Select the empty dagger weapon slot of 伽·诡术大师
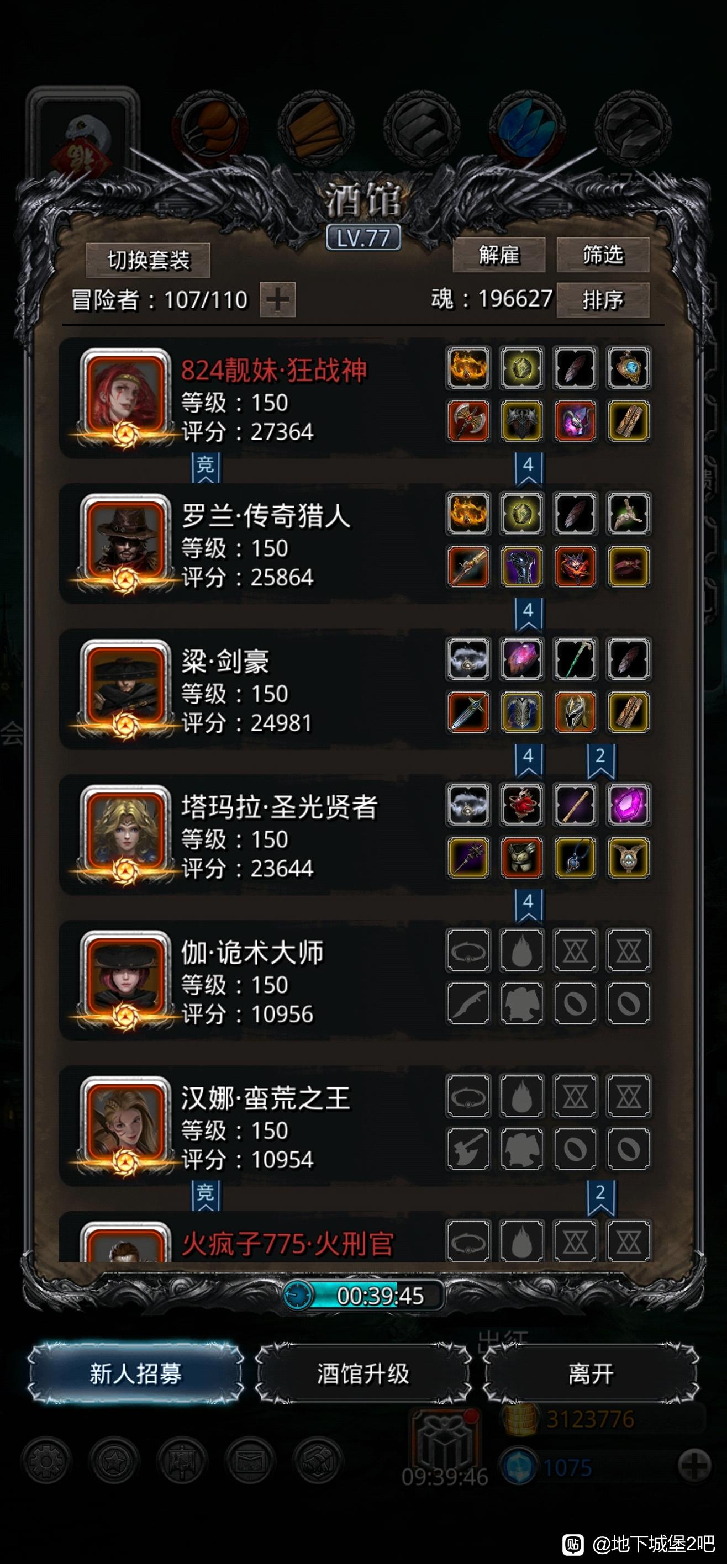 [468, 1003]
